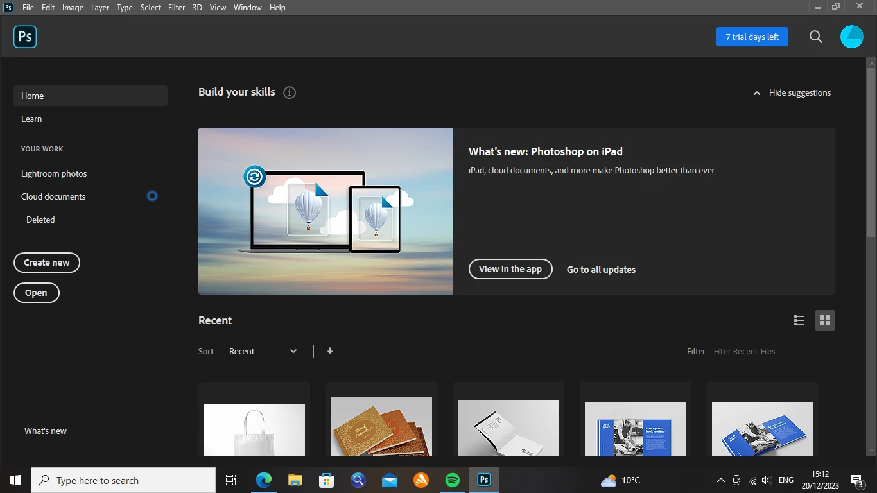
Task: Click the Photoshop taskbar icon
Action: click(484, 480)
